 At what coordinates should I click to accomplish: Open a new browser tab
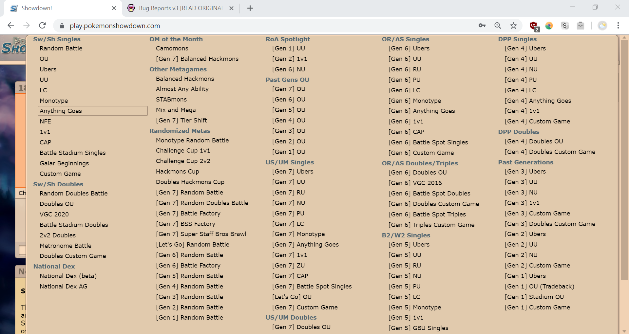pos(250,8)
